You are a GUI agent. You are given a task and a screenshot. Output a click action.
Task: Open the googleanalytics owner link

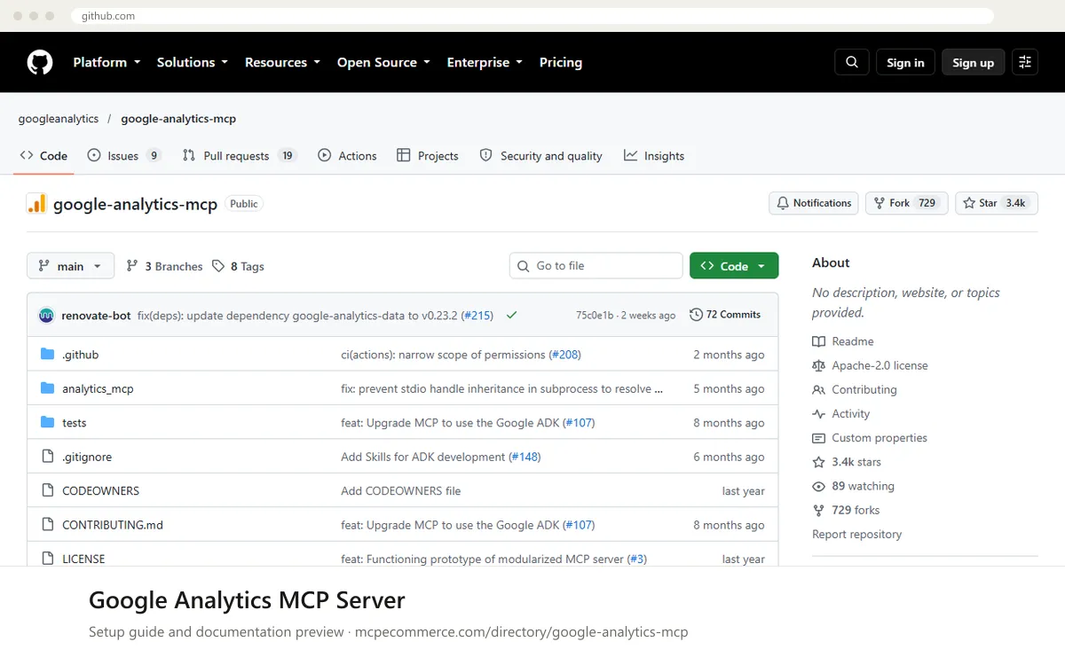[59, 119]
